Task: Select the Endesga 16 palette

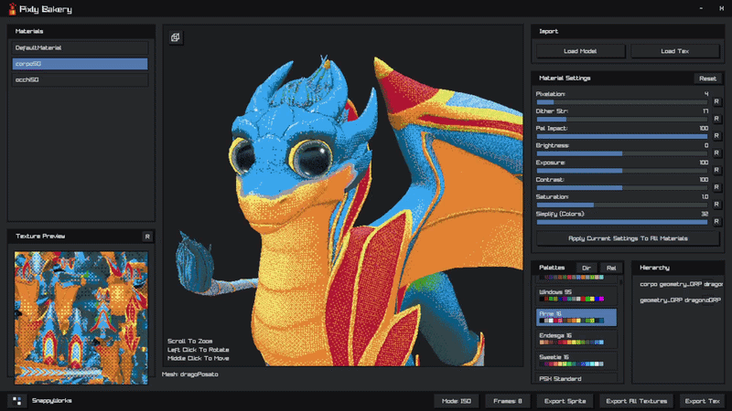Action: tap(576, 339)
